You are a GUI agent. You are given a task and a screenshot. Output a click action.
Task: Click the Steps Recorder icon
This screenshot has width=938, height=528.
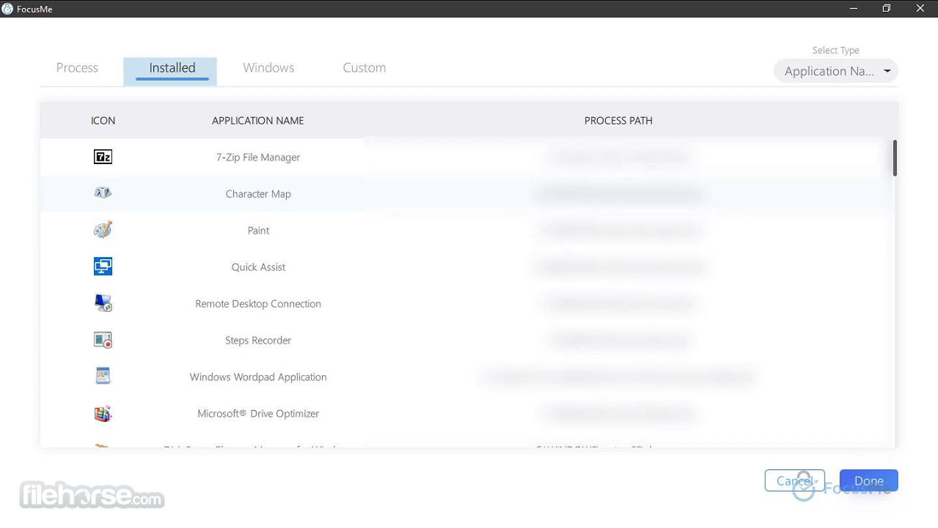click(103, 340)
